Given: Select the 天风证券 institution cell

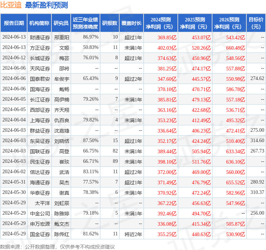Looking at the screenshot, I should [40, 69].
